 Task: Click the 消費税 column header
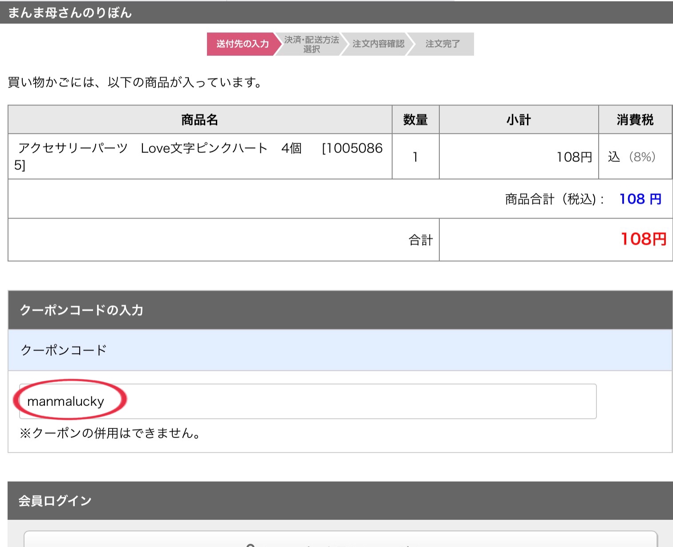pyautogui.click(x=635, y=120)
